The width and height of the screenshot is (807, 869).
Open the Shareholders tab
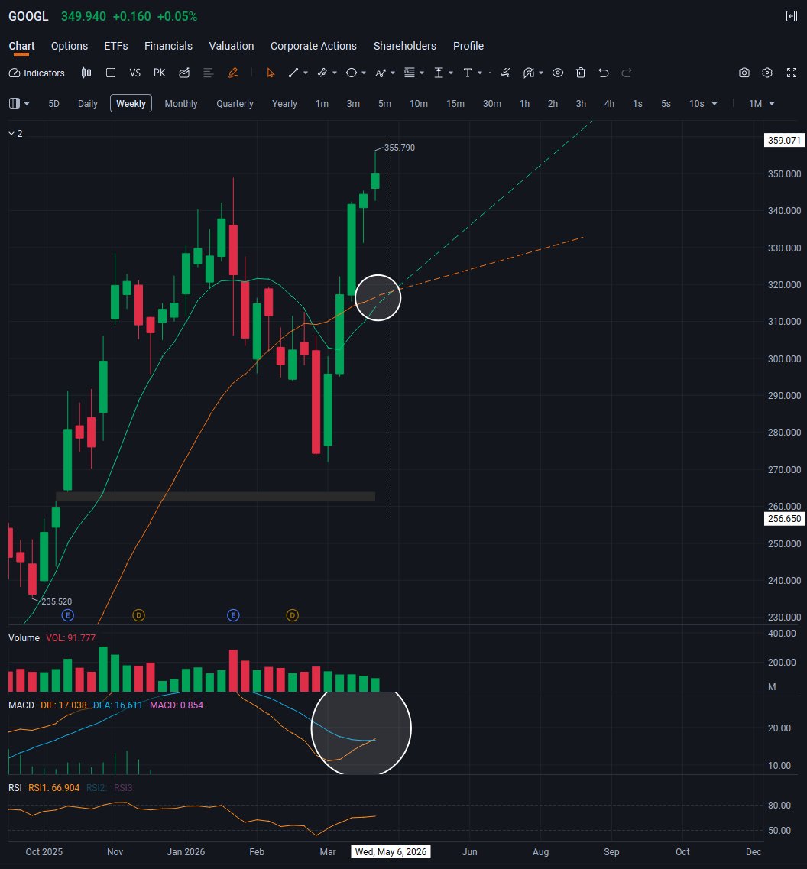coord(404,46)
